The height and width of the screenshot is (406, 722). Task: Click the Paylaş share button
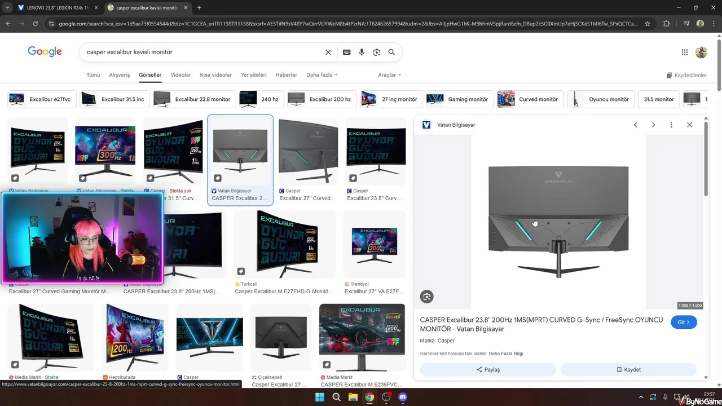click(488, 369)
